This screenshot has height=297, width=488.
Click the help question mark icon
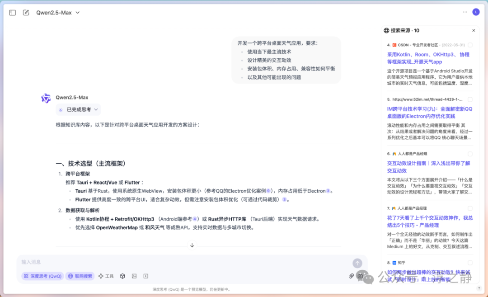coord(479,288)
